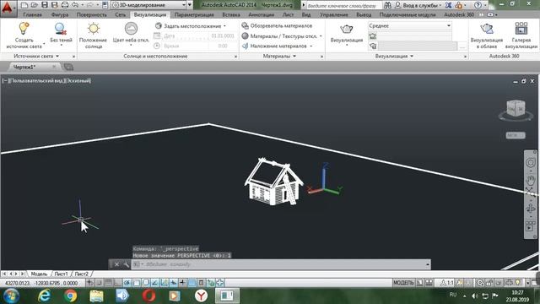This screenshot has width=540, height=304.
Task: Expand the Источники света panel
Action: coord(36,57)
